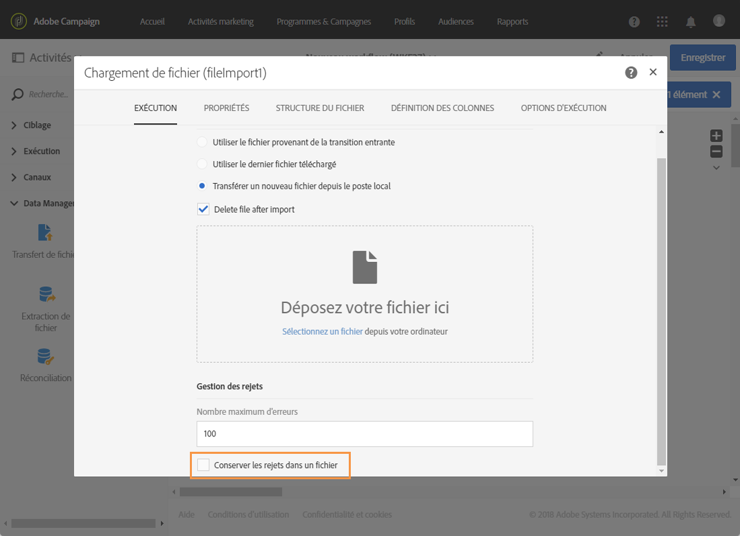Open the DÉFINITION DES COLONNES tab
The image size is (740, 536).
[442, 108]
